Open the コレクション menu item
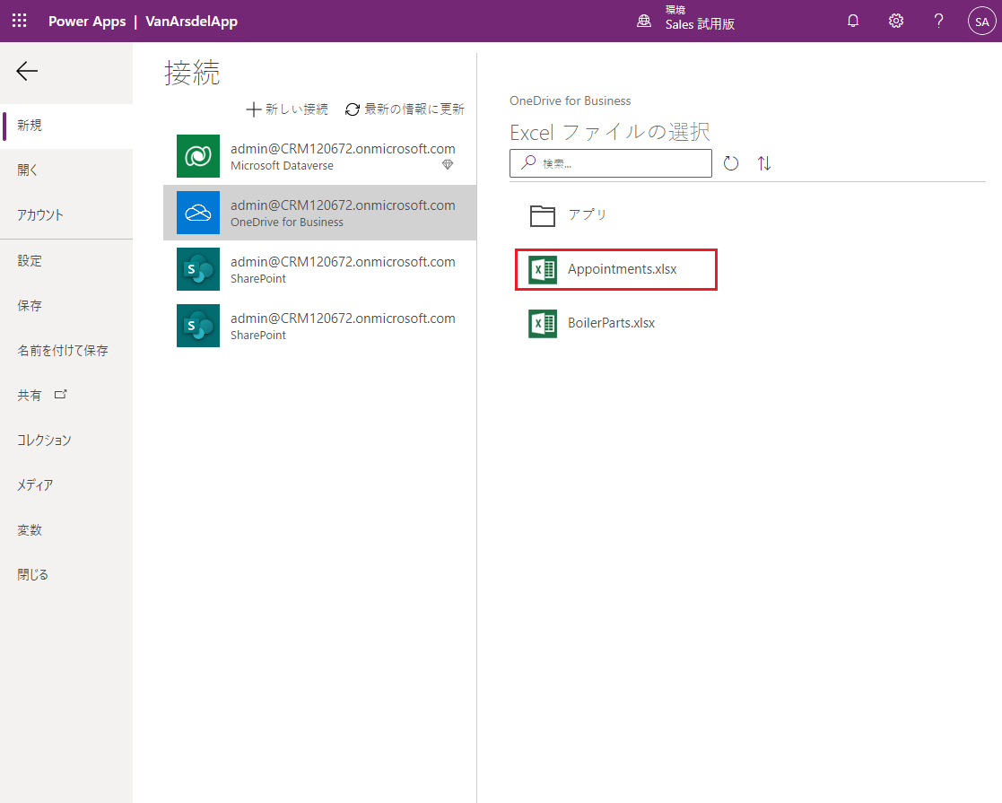The width and height of the screenshot is (1002, 803). pos(66,440)
